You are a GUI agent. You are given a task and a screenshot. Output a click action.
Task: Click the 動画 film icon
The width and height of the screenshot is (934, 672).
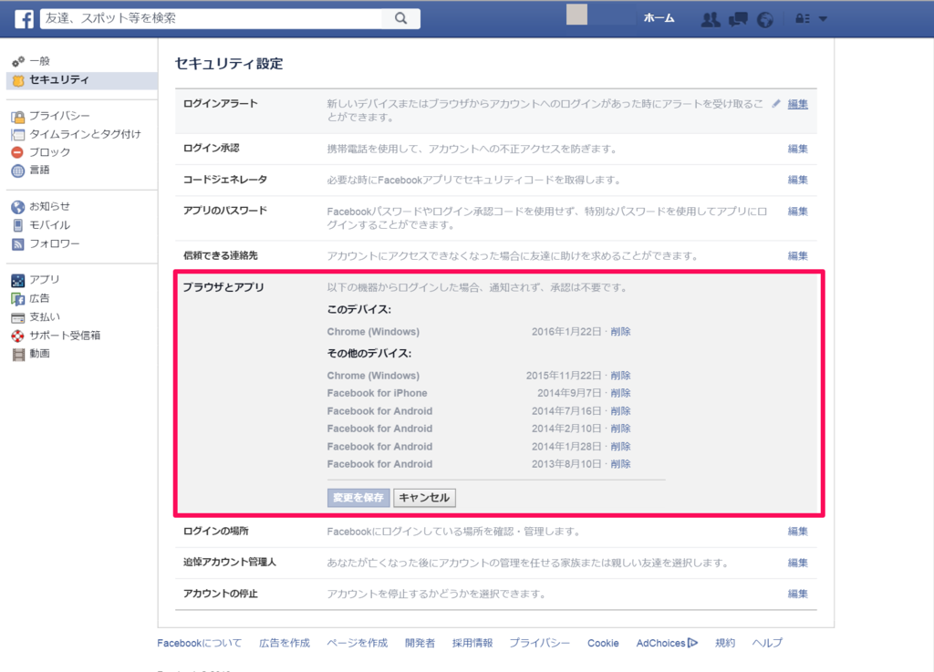pyautogui.click(x=18, y=354)
